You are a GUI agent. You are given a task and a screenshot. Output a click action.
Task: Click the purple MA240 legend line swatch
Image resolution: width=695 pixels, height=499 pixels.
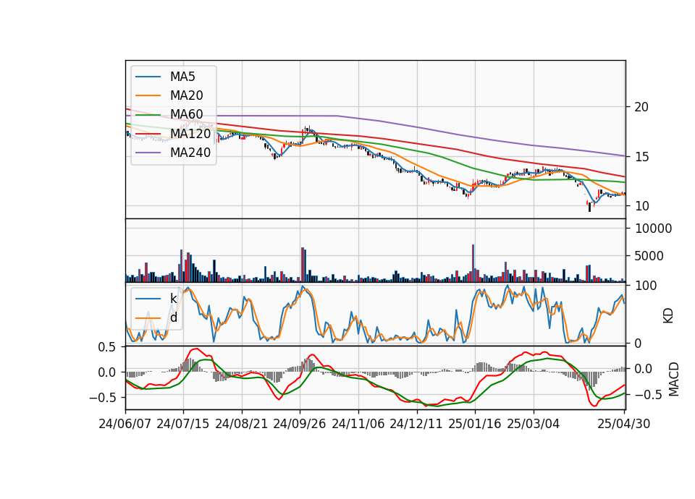[x=148, y=153]
